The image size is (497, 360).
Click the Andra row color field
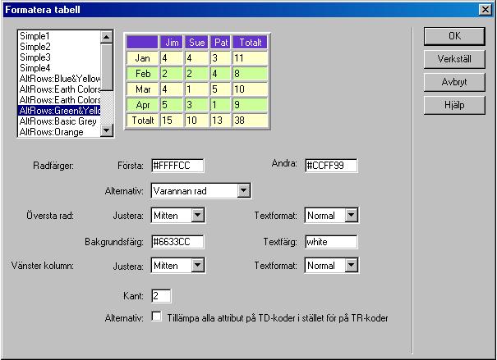(x=331, y=166)
